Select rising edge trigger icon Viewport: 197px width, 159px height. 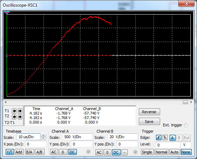point(159,138)
